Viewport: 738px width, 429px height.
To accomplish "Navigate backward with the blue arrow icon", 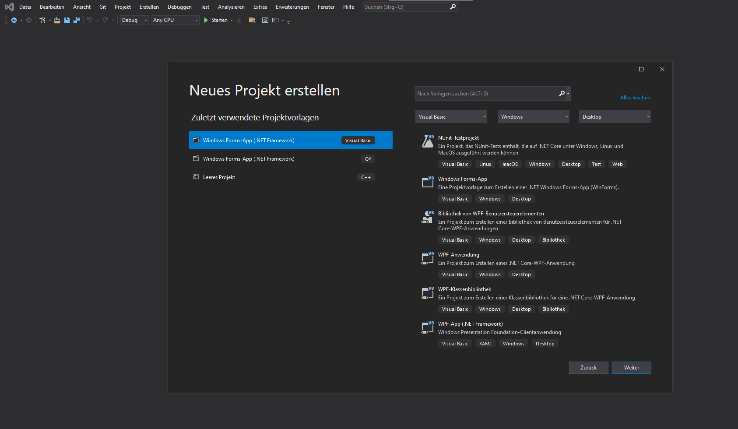I will point(14,20).
